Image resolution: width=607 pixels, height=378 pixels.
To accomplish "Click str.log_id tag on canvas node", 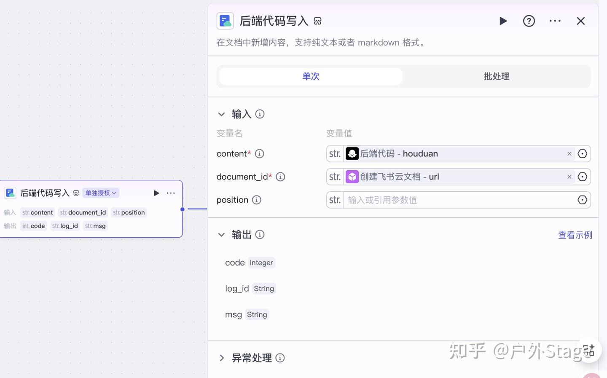I will (65, 226).
